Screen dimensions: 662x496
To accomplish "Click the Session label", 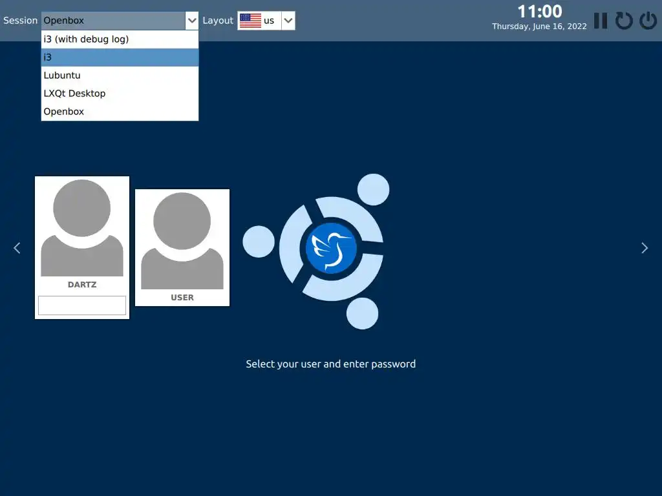I will pyautogui.click(x=20, y=20).
